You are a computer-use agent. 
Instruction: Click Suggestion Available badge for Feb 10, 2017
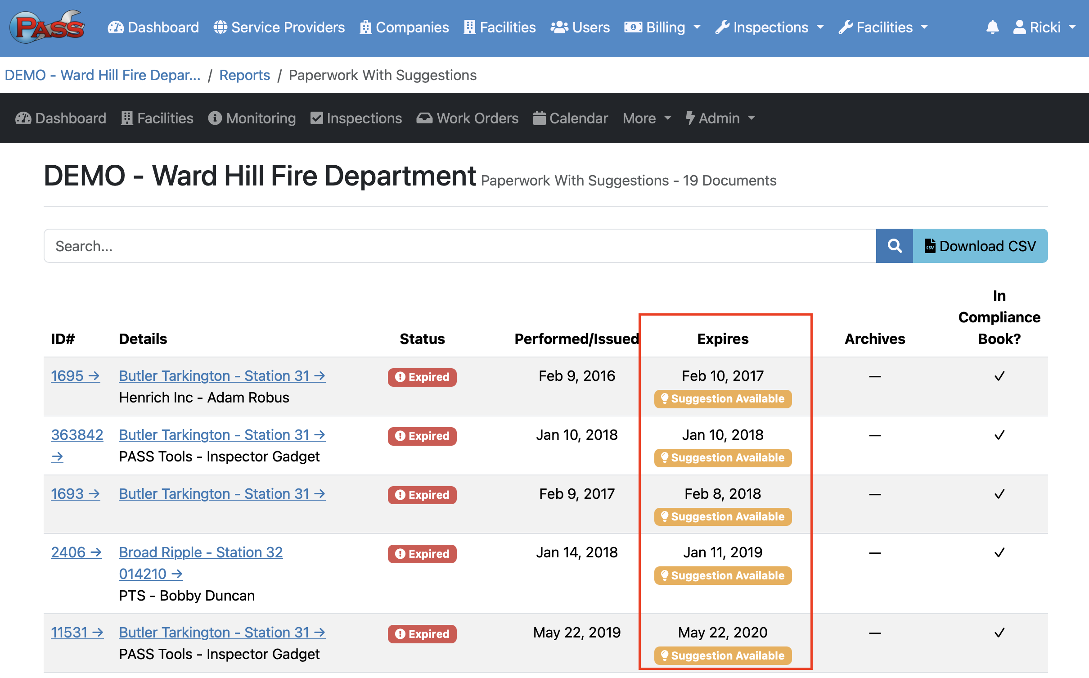coord(723,399)
